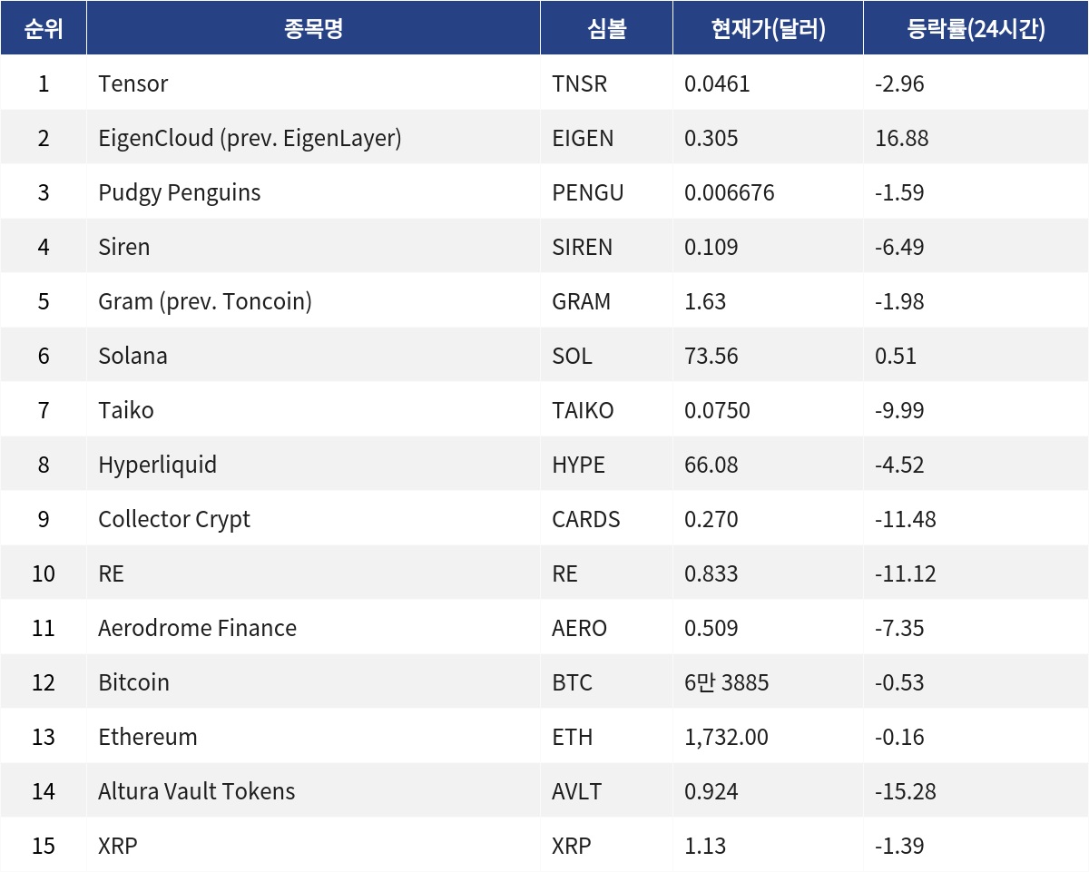Click change value 0.51
The image size is (1089, 872).
tap(896, 356)
